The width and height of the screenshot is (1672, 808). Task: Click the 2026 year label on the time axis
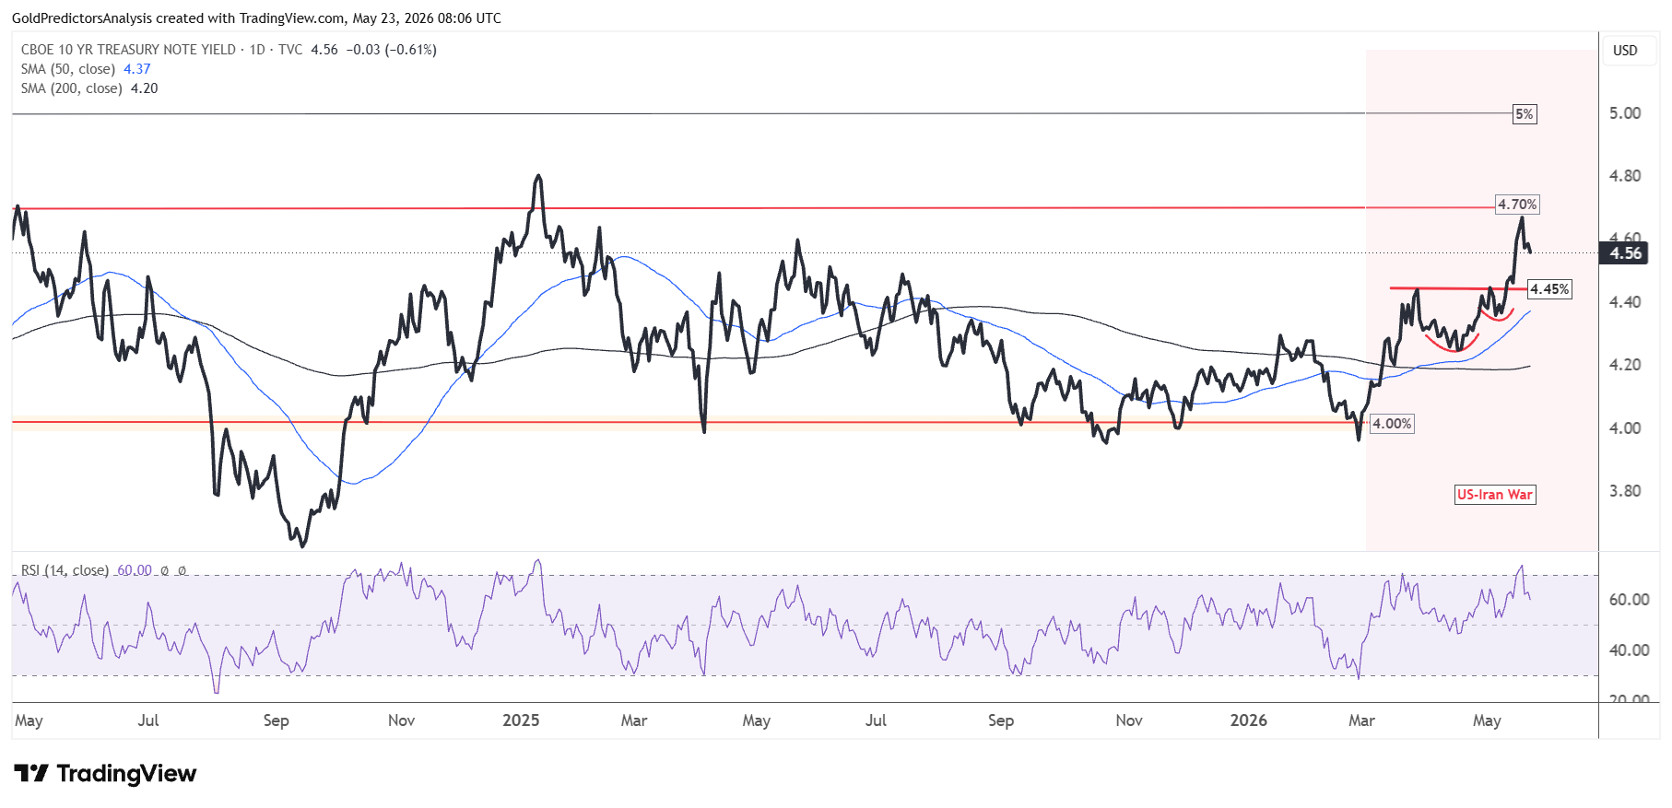(1248, 720)
